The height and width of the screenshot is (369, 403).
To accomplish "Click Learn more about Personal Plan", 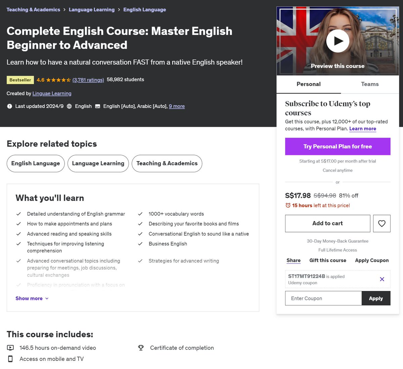I will 363,129.
